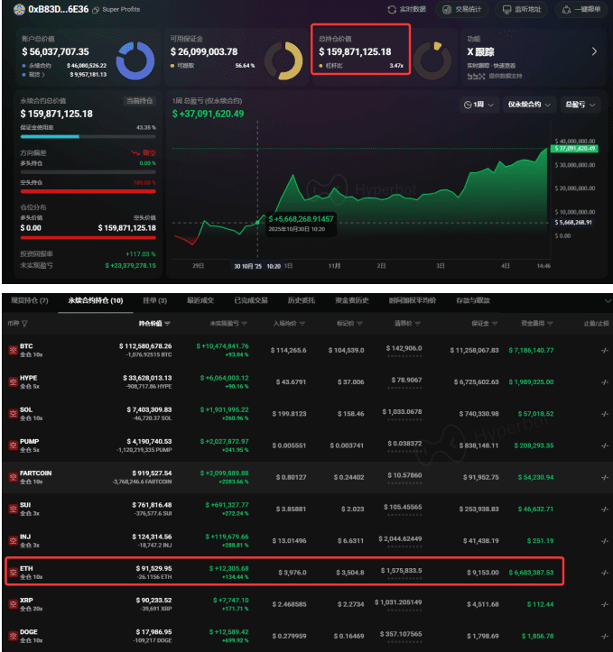Click the wallet avatar icon beside the address
This screenshot has width=613, height=652.
[x=19, y=10]
